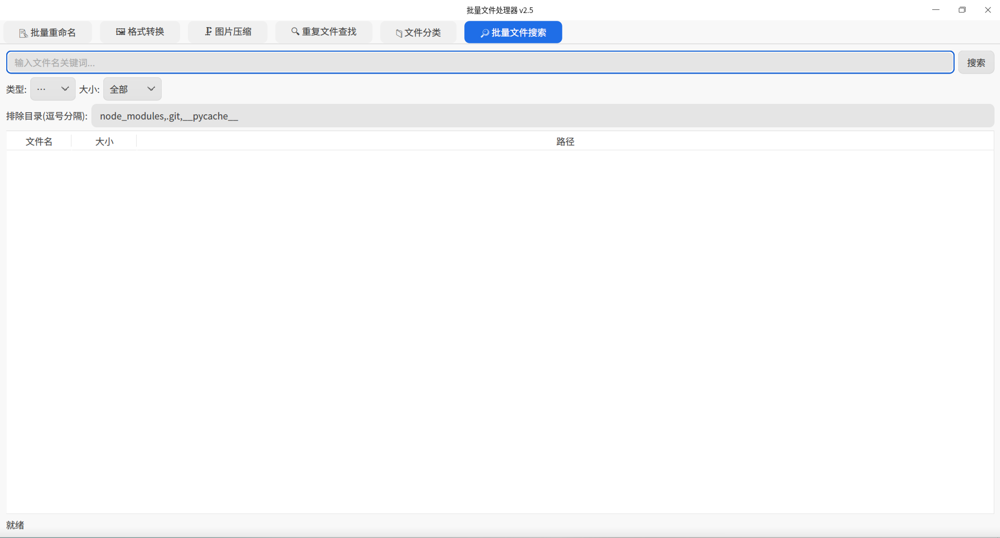The image size is (1000, 538).
Task: Open the 大小 dropdown showing 全部
Action: (132, 89)
